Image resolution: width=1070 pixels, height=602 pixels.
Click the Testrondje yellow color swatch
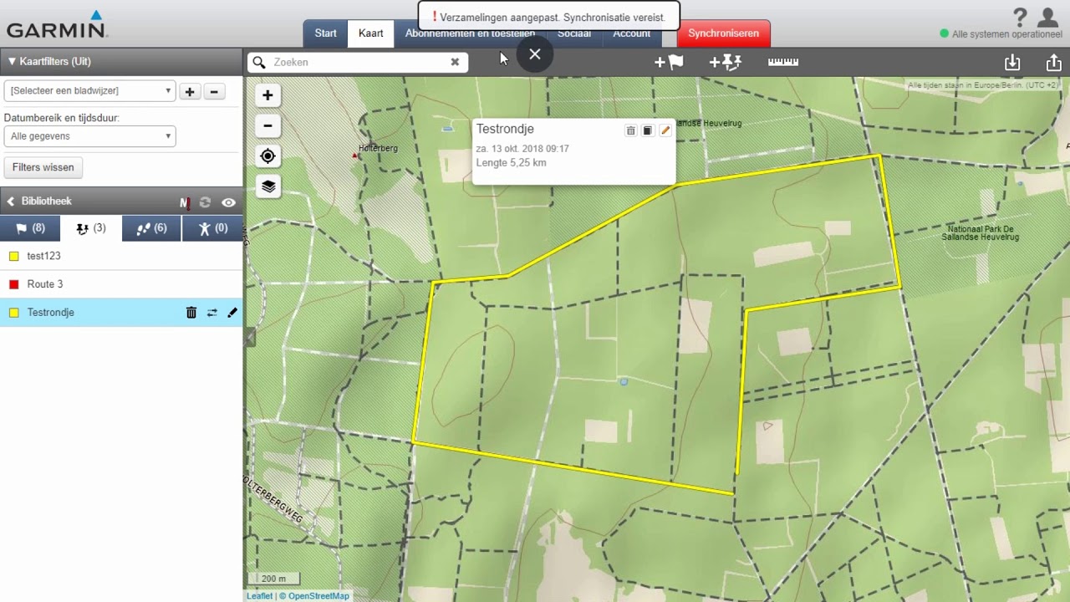[14, 313]
